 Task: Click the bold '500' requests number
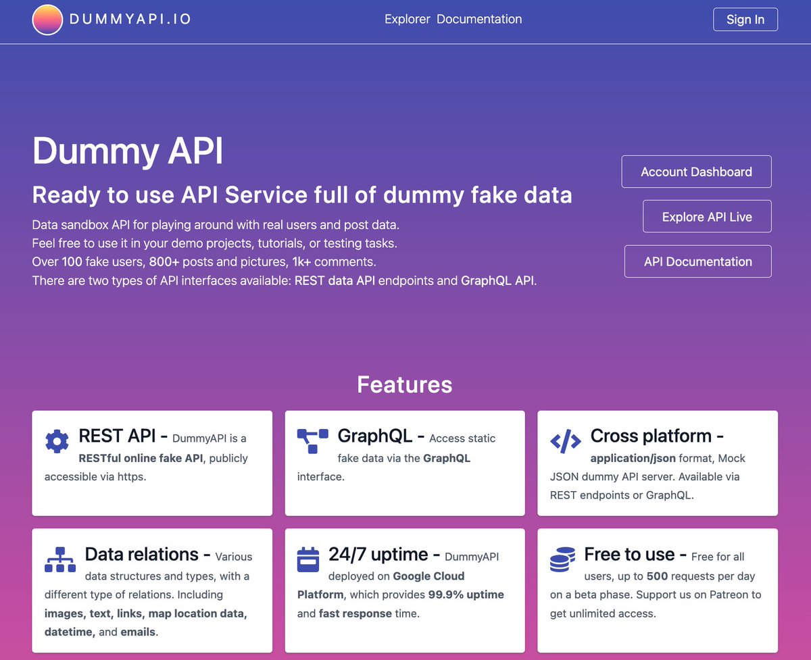point(658,576)
